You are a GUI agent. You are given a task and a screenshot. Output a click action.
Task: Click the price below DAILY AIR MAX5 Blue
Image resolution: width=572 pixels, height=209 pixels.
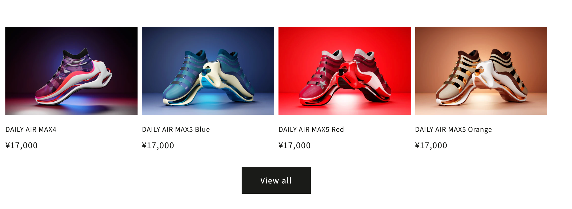tap(158, 145)
